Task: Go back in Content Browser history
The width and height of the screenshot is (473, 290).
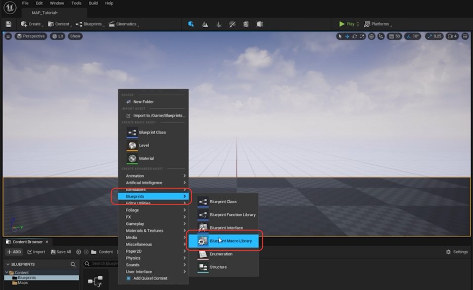Action: [79, 252]
